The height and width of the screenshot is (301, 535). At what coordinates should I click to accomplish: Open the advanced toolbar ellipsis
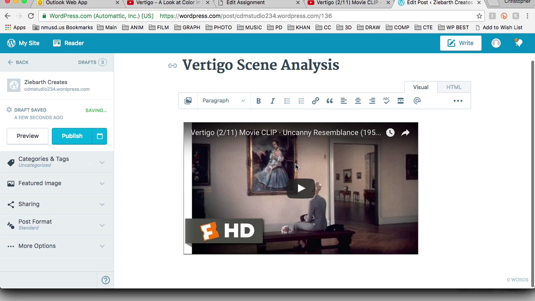click(458, 101)
